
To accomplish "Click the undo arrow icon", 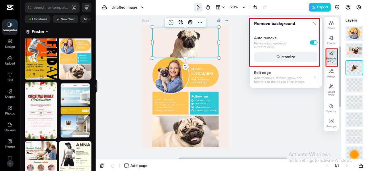I will [255, 7].
